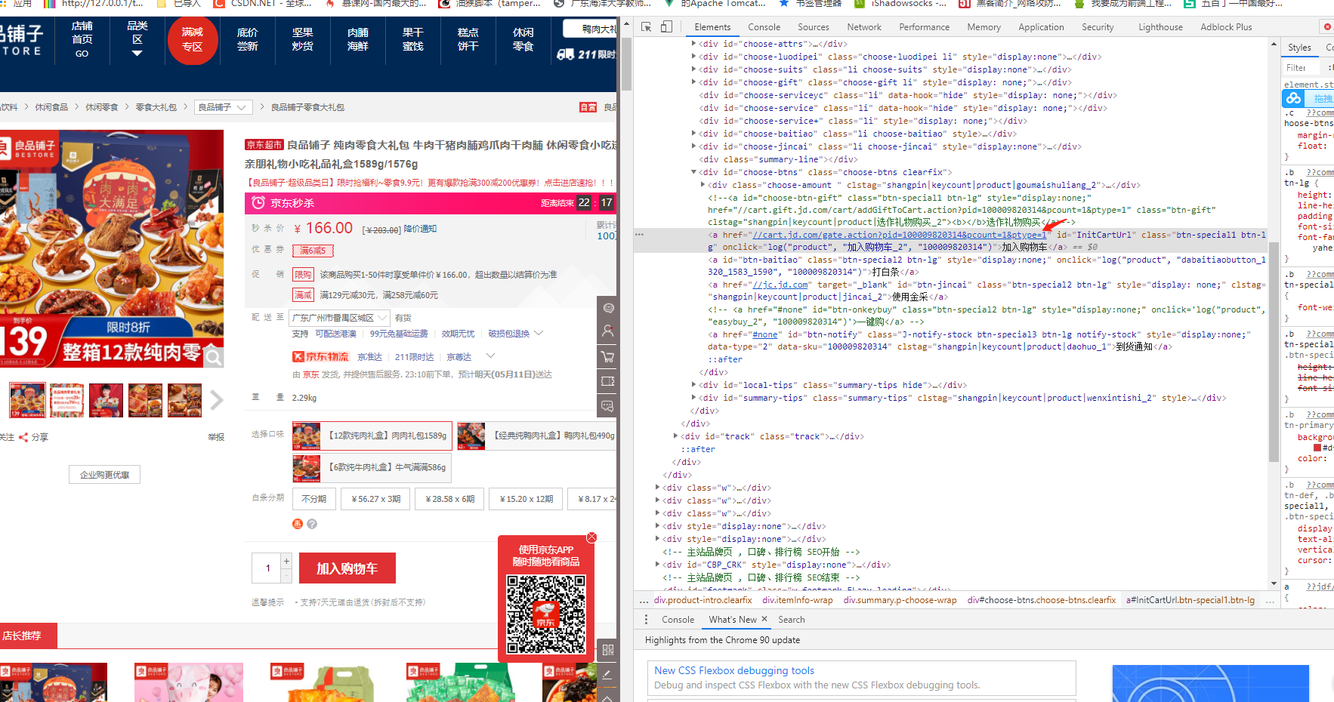Click the orange 惠 discount icon

(298, 524)
